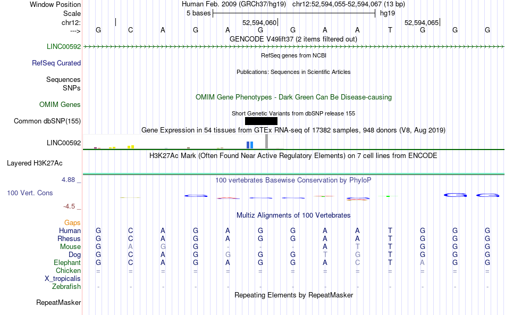Click the pair of blue bars in GTEx chart
505x315 pixels.
pyautogui.click(x=250, y=145)
